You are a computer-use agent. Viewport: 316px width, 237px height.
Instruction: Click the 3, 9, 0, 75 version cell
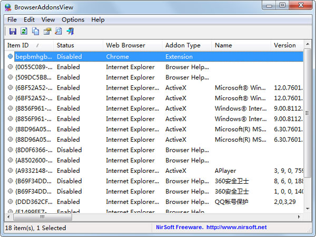[289, 171]
